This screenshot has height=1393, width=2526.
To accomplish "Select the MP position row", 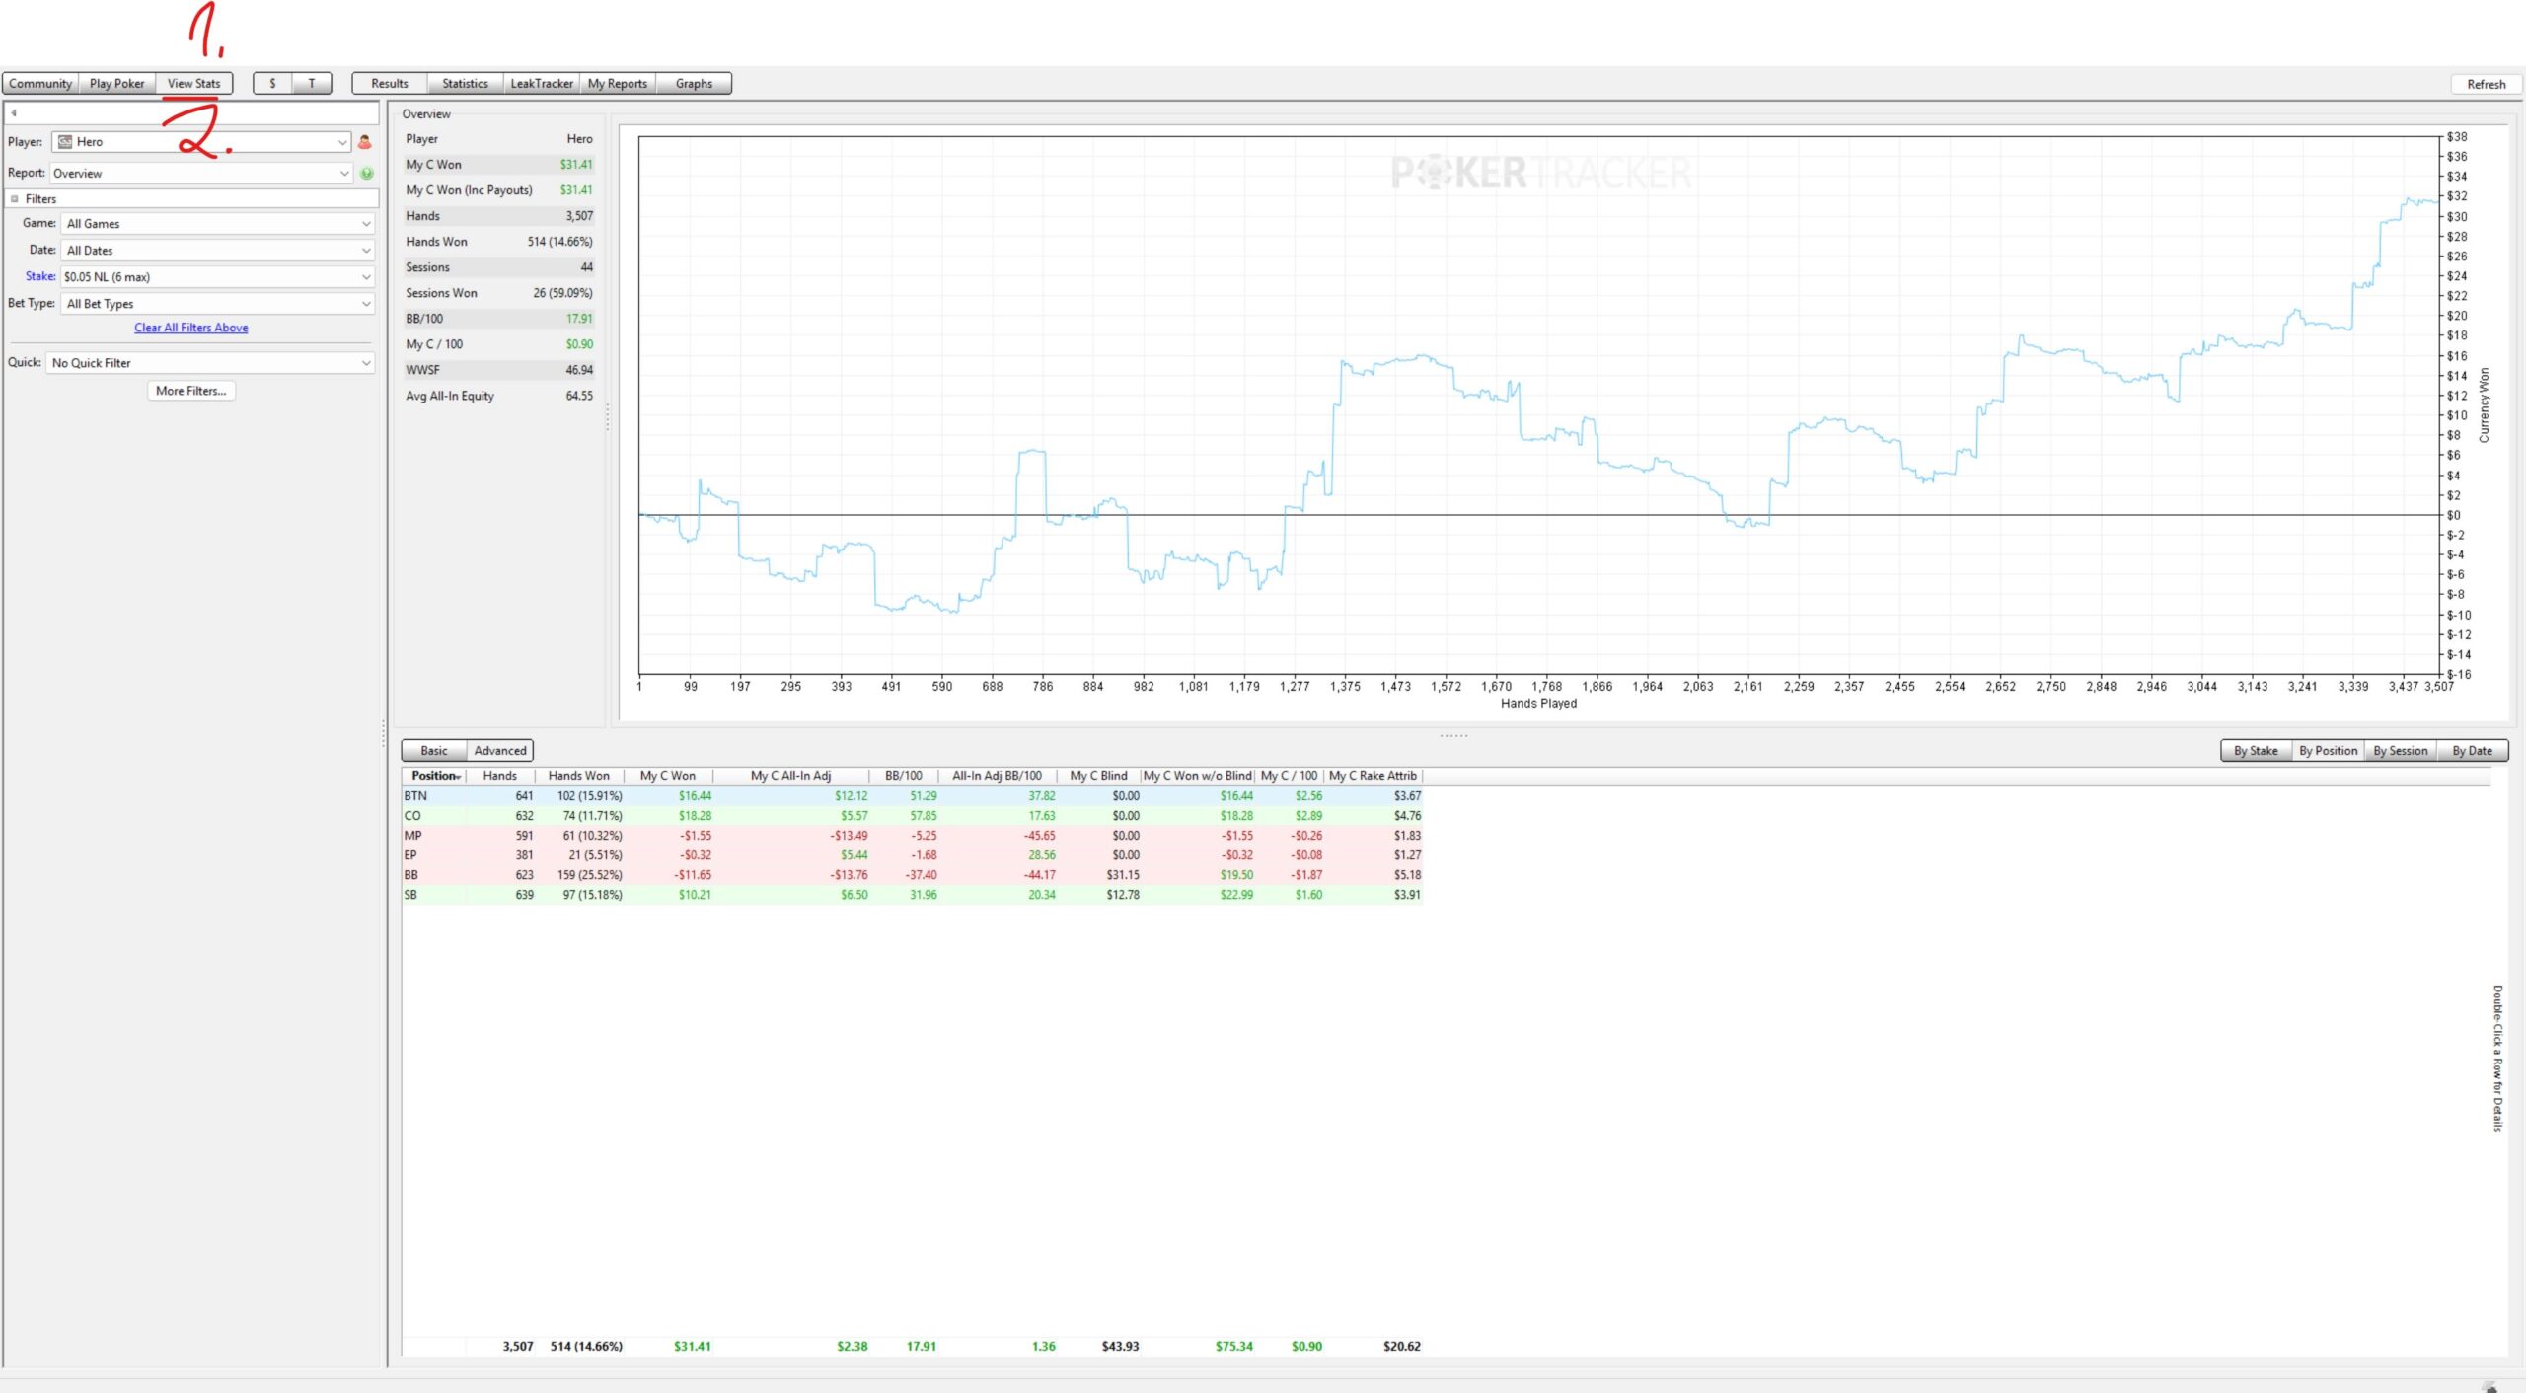I will click(913, 836).
